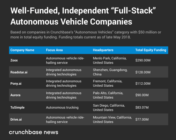Click the Focus Area column header

click(x=54, y=50)
